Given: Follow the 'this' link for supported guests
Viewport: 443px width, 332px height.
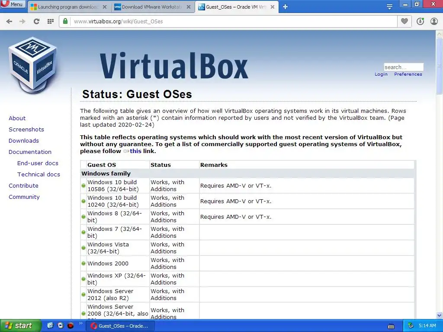Looking at the screenshot, I should 135,151.
